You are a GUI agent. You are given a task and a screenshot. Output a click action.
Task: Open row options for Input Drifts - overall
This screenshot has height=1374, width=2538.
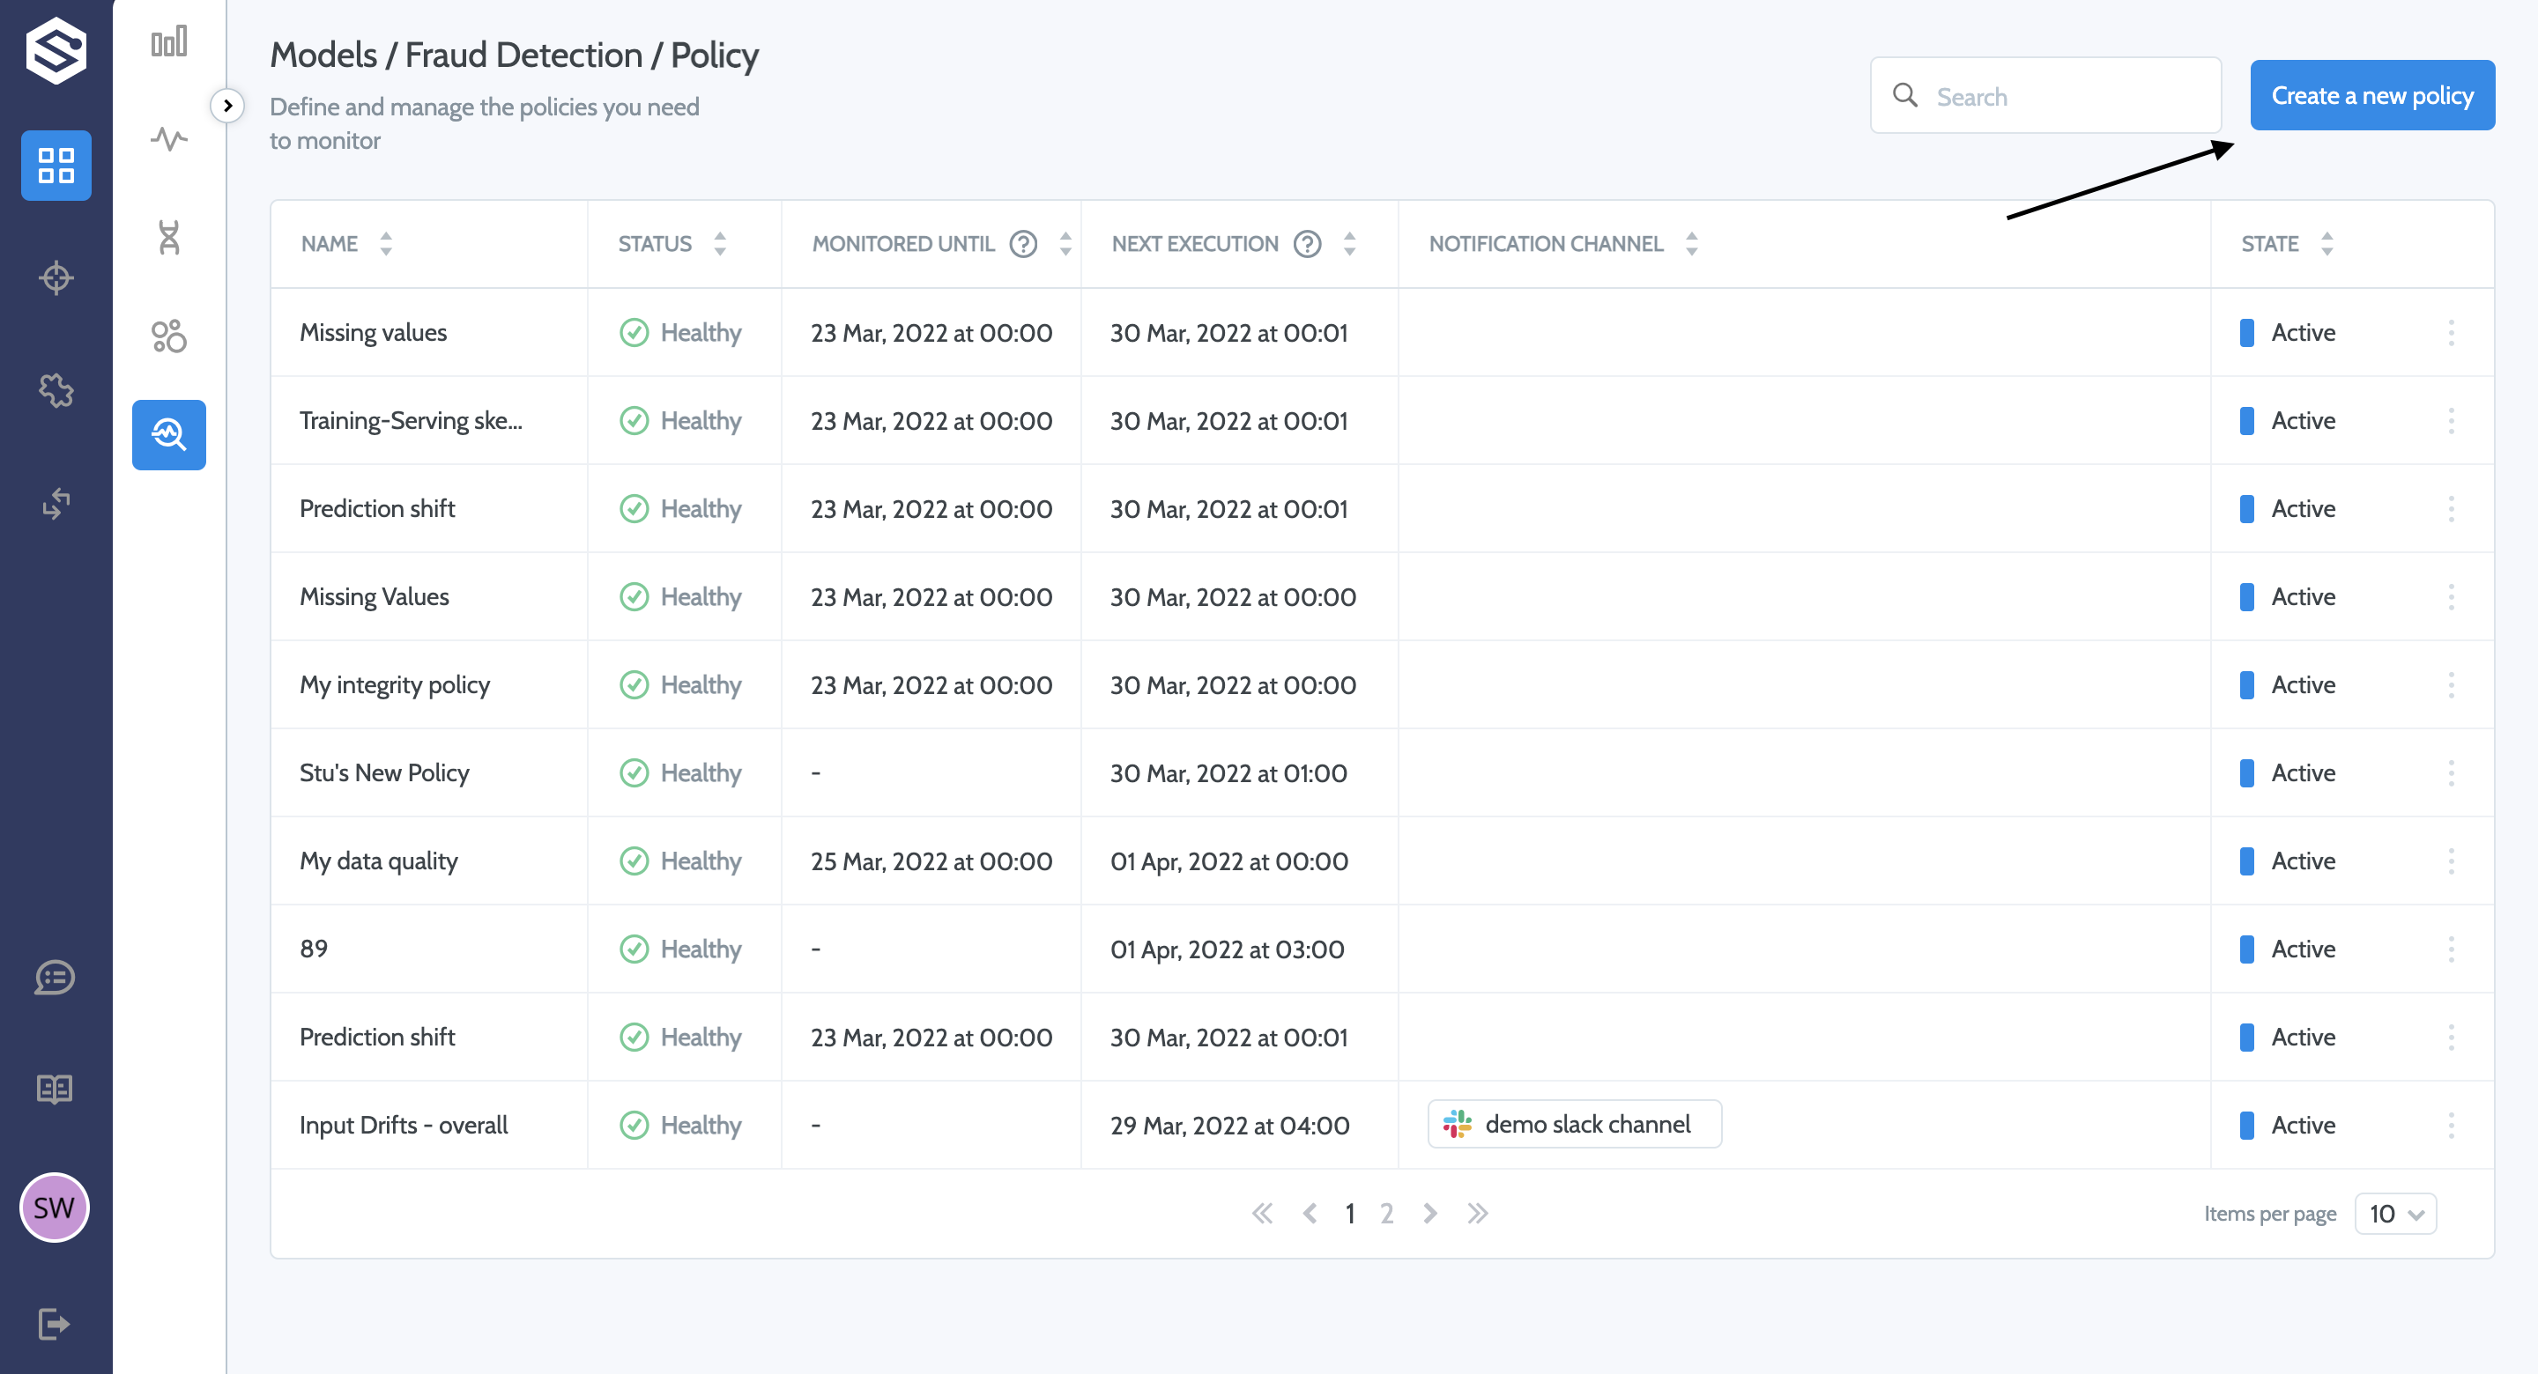[2450, 1125]
